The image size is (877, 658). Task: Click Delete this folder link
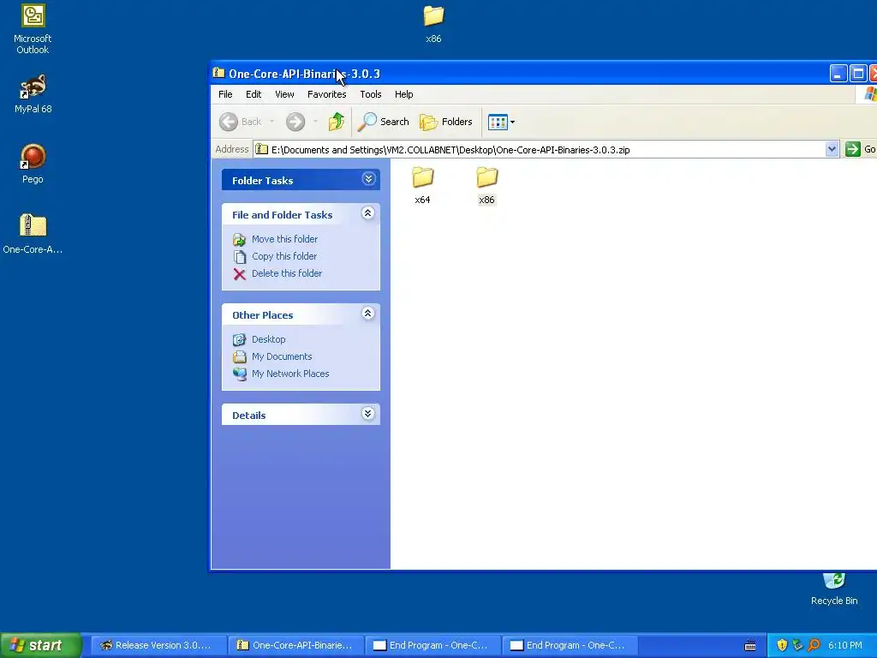(x=286, y=273)
